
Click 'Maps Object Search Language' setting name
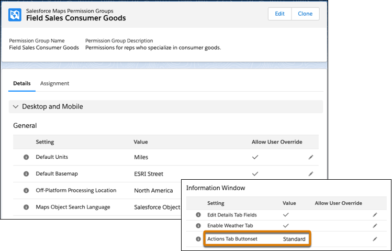[x=73, y=207]
